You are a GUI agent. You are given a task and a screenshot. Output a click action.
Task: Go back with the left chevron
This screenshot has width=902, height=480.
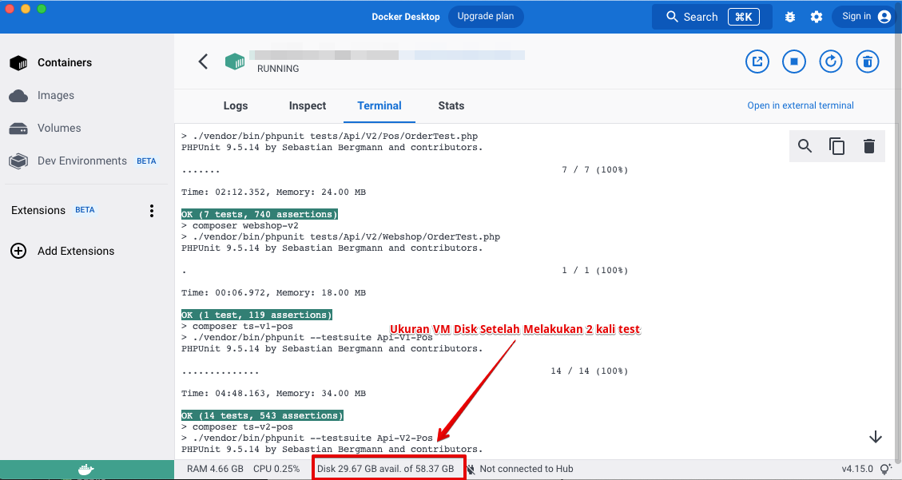tap(203, 61)
